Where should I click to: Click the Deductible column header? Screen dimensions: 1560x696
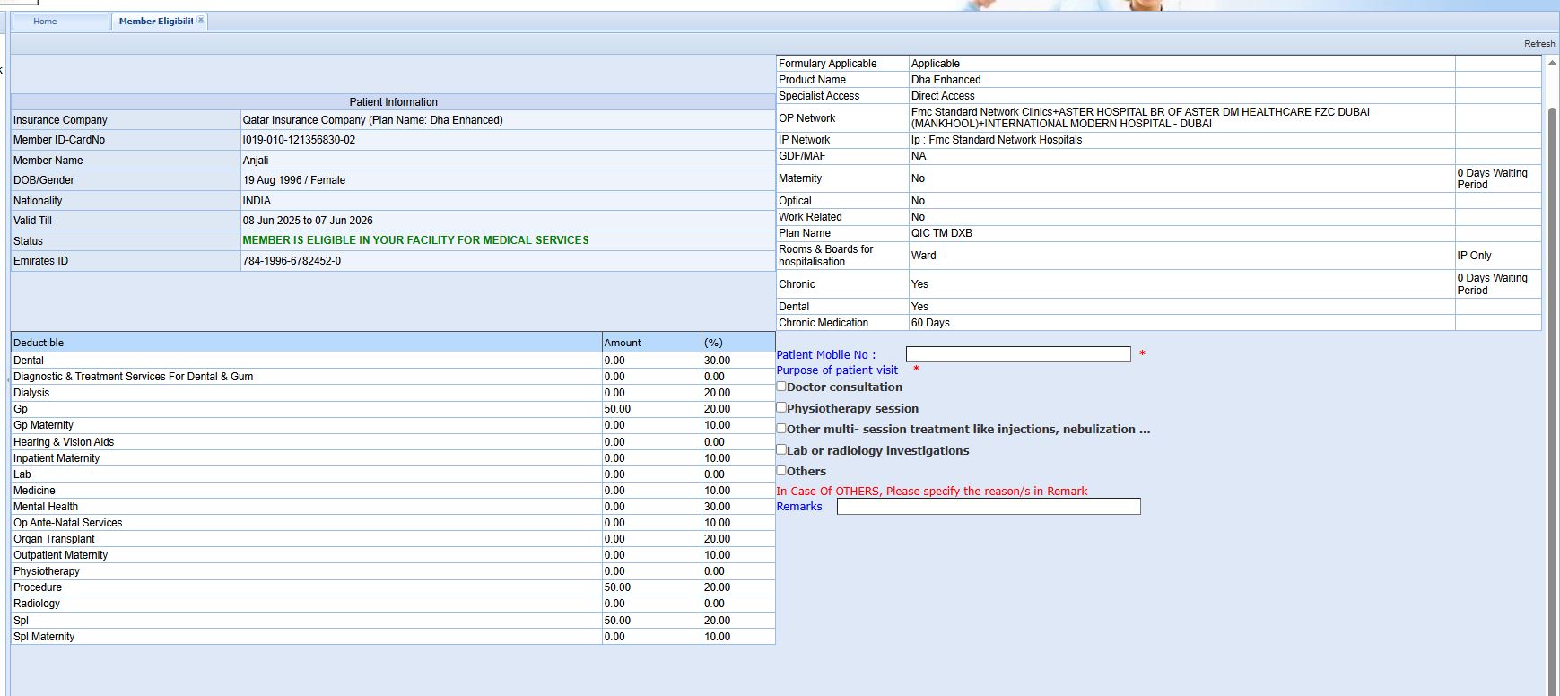[306, 343]
